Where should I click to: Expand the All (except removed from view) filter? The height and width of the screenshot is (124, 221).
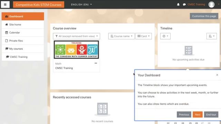tap(77, 36)
